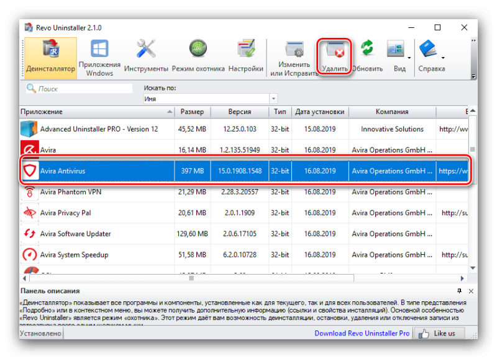Image resolution: width=497 pixels, height=359 pixels.
Task: Click the Avira Software Updater icon
Action: tap(30, 234)
